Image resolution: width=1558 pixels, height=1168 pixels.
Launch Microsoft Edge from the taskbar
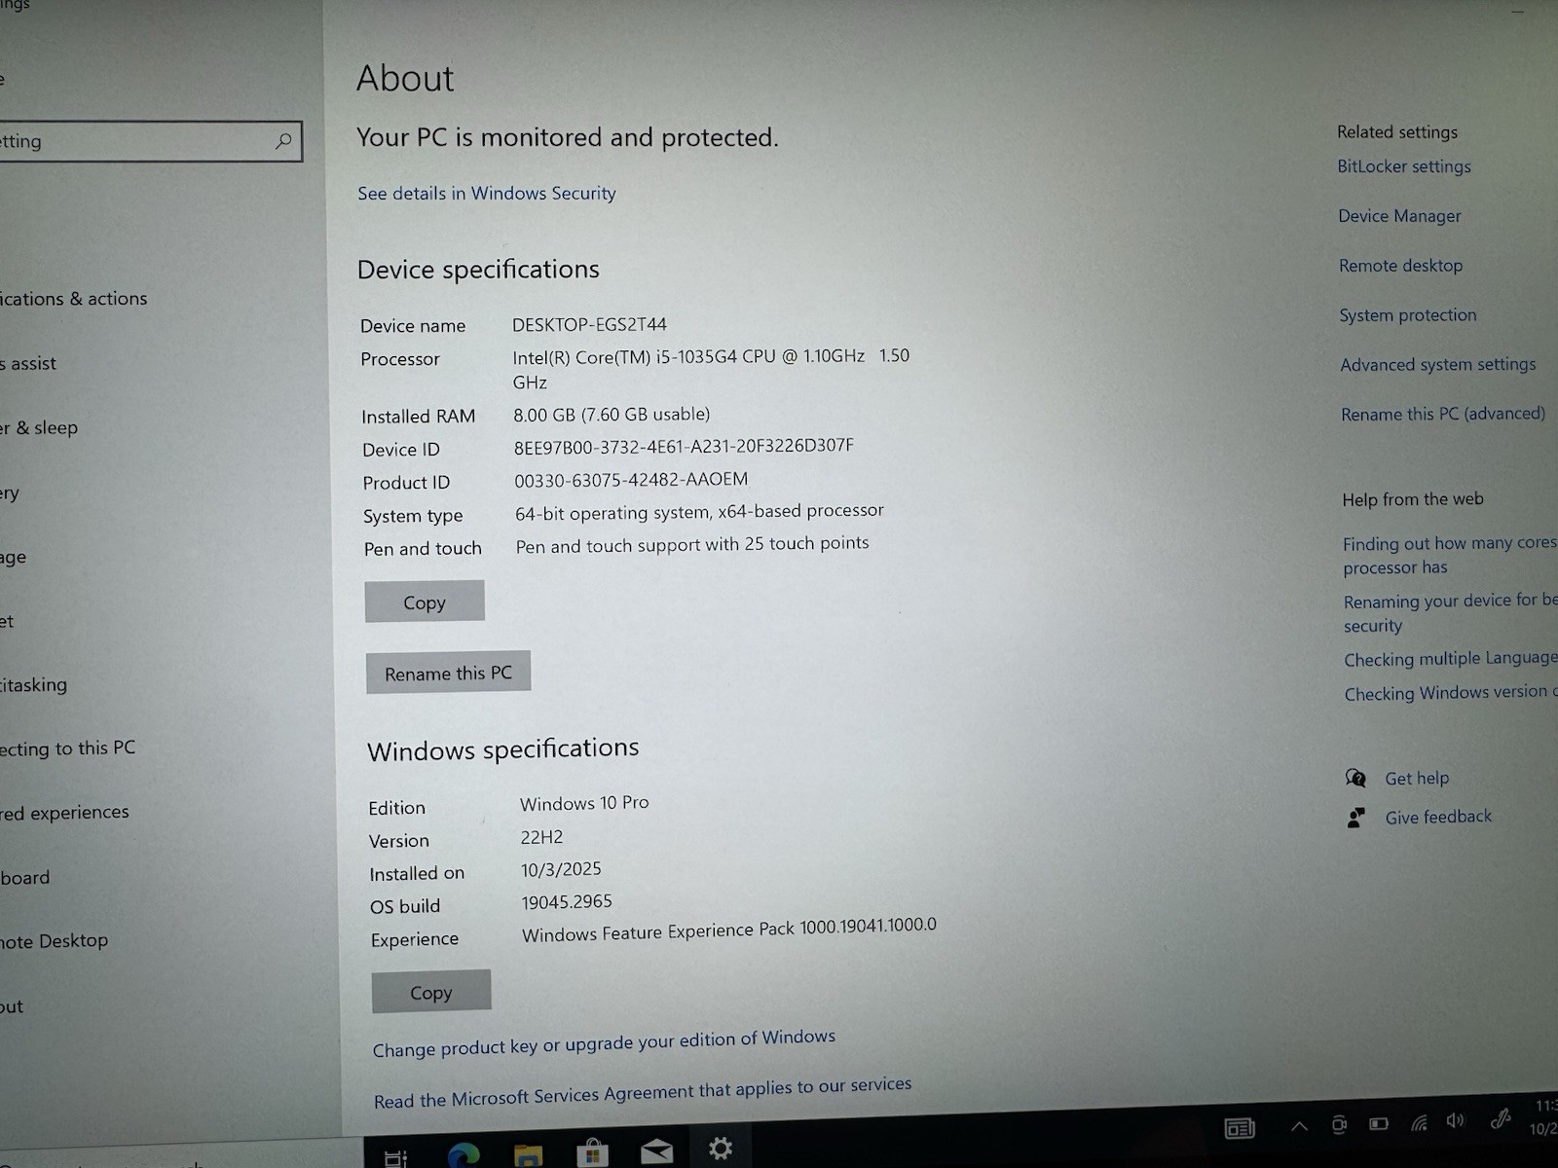[x=464, y=1154]
